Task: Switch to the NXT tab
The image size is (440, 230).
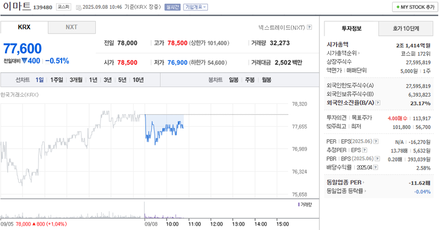Action: pyautogui.click(x=71, y=27)
